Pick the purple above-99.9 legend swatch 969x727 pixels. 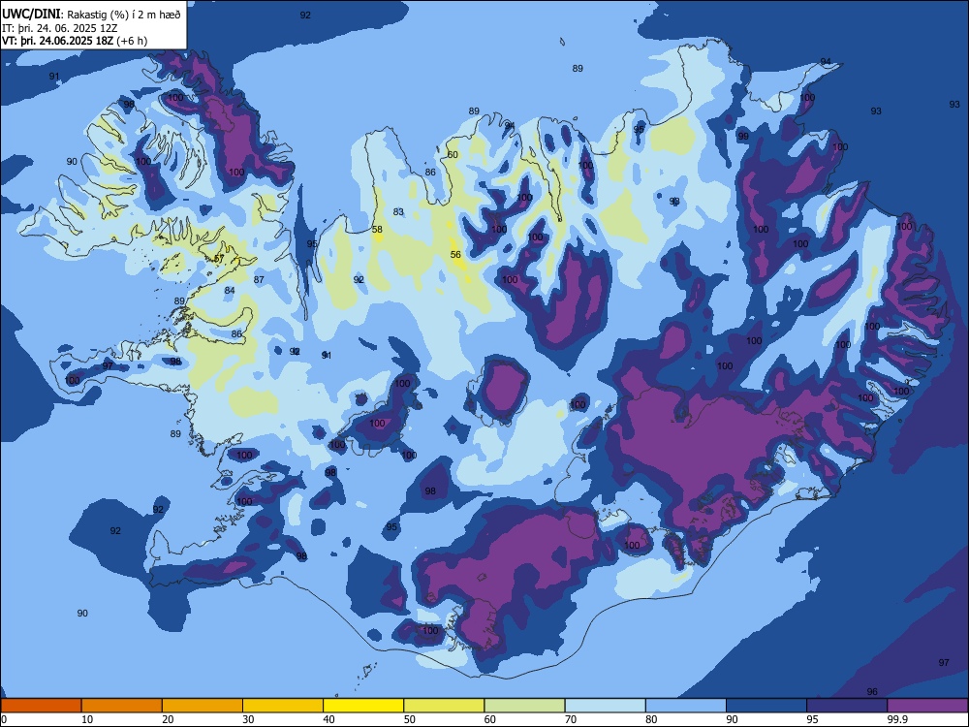pos(927,706)
